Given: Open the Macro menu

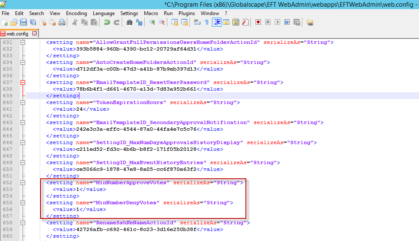Looking at the screenshot, I should click(x=151, y=13).
